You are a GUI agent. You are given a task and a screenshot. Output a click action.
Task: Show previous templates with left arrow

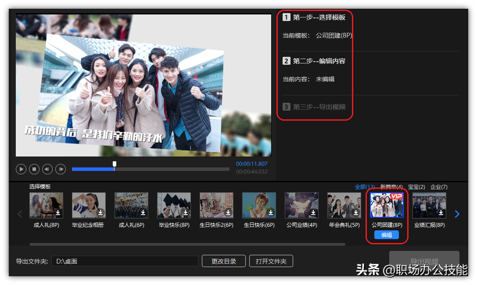(x=20, y=214)
